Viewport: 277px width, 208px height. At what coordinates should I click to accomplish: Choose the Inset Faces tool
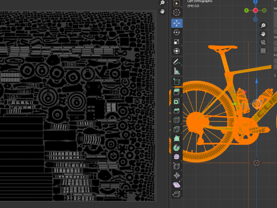pyautogui.click(x=177, y=102)
